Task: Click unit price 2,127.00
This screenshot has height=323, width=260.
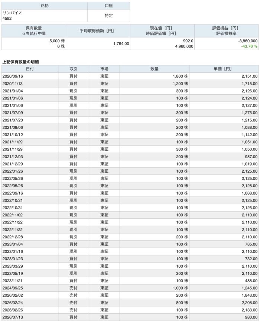Action: pyautogui.click(x=250, y=105)
